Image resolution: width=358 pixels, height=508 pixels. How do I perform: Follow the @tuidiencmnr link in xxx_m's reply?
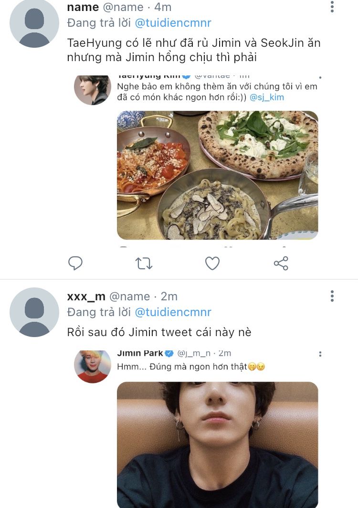[173, 312]
